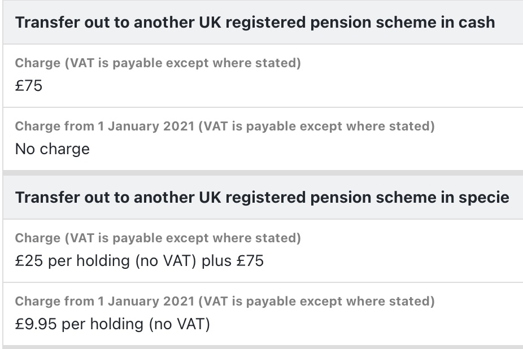The width and height of the screenshot is (523, 349).
Task: Click 'Charge from 1 January 2021' label under specie
Action: coord(225,302)
